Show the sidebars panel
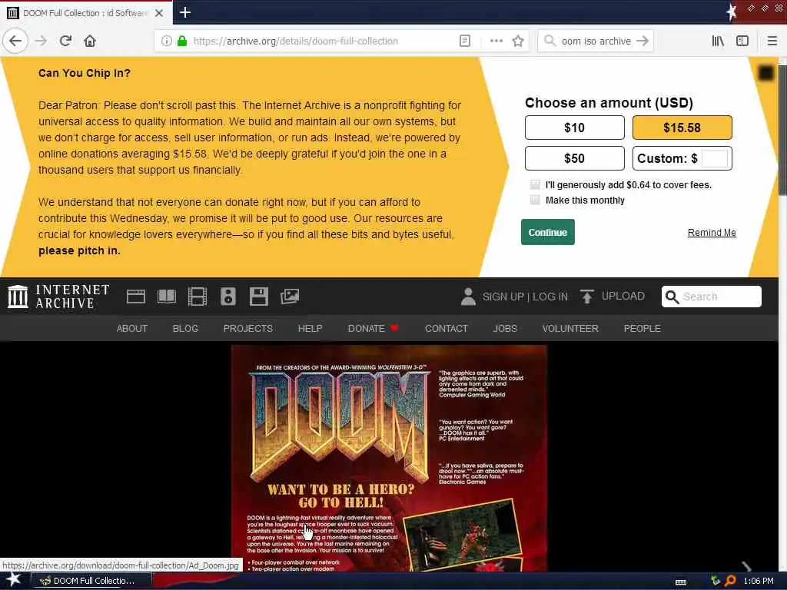The height and width of the screenshot is (590, 787). pyautogui.click(x=742, y=41)
